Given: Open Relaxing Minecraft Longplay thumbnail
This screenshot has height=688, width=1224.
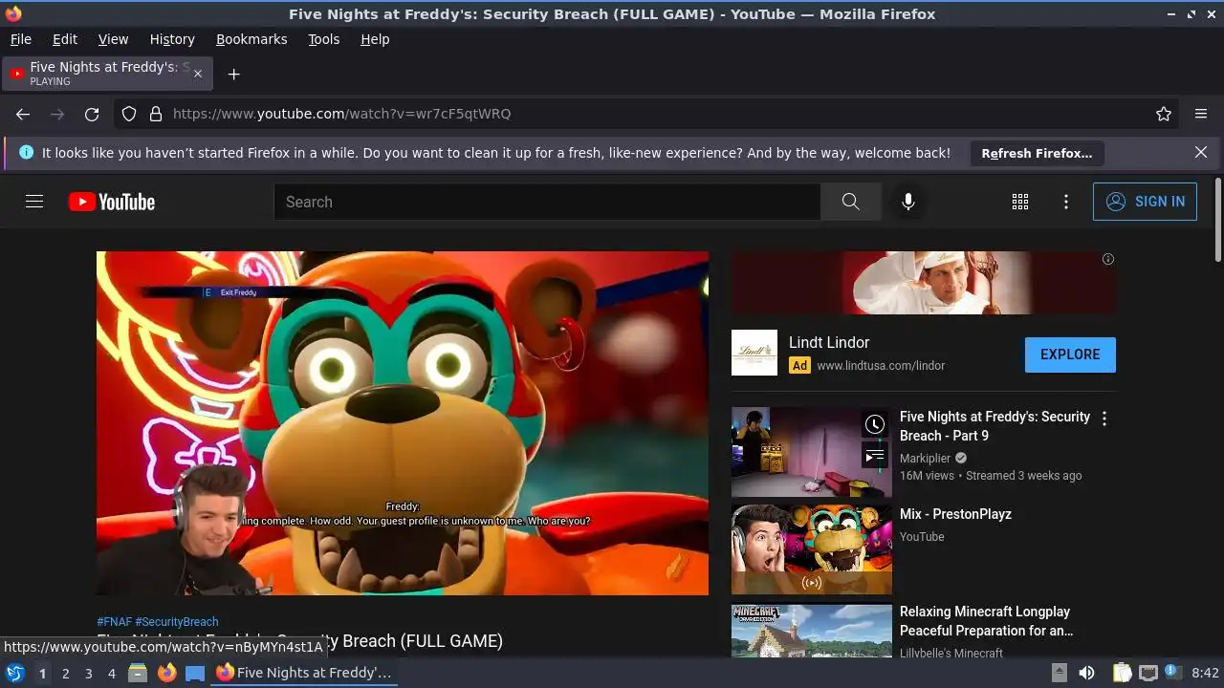Looking at the screenshot, I should pyautogui.click(x=812, y=631).
